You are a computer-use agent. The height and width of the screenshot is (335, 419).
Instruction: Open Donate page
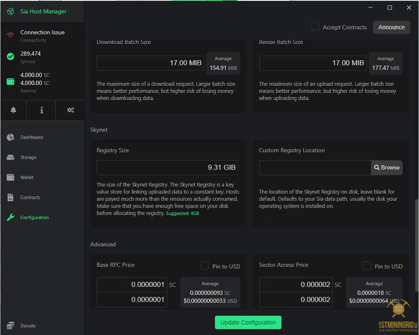coord(28,326)
